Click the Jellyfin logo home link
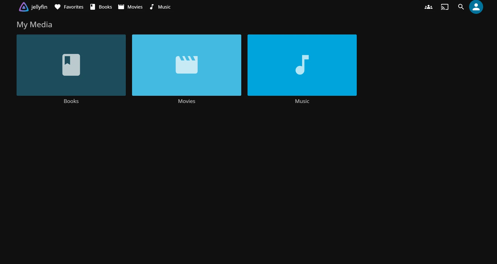Viewport: 497px width, 264px height. (33, 7)
